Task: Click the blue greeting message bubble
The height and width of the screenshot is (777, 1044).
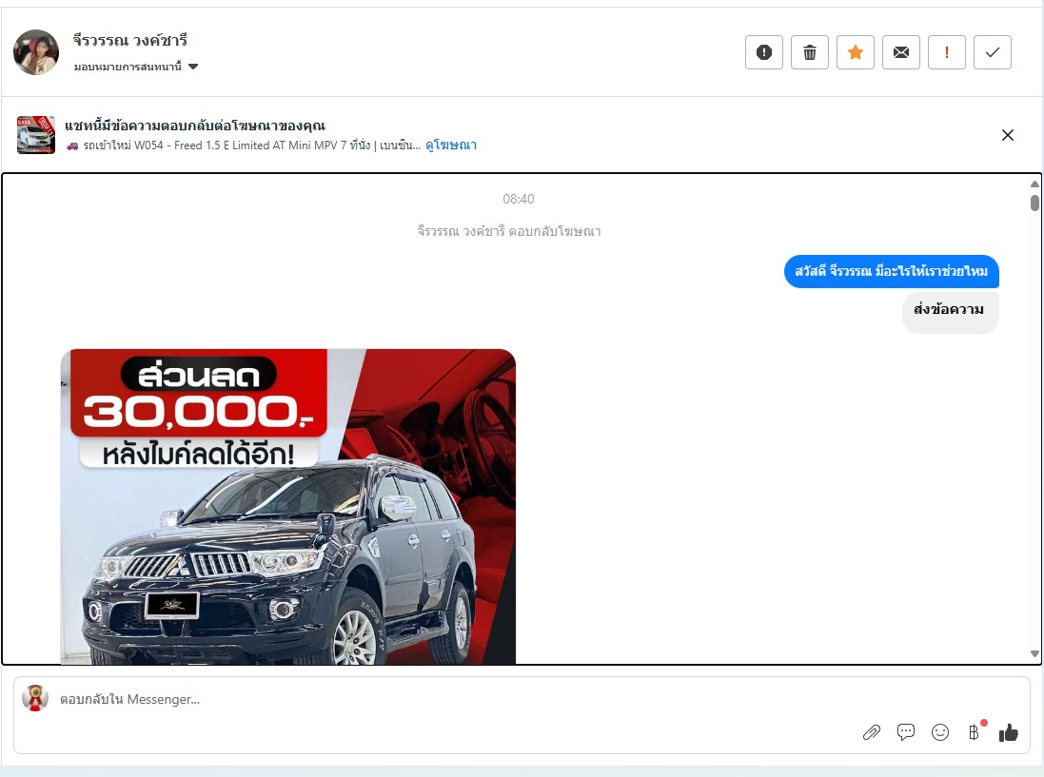Action: pyautogui.click(x=892, y=271)
